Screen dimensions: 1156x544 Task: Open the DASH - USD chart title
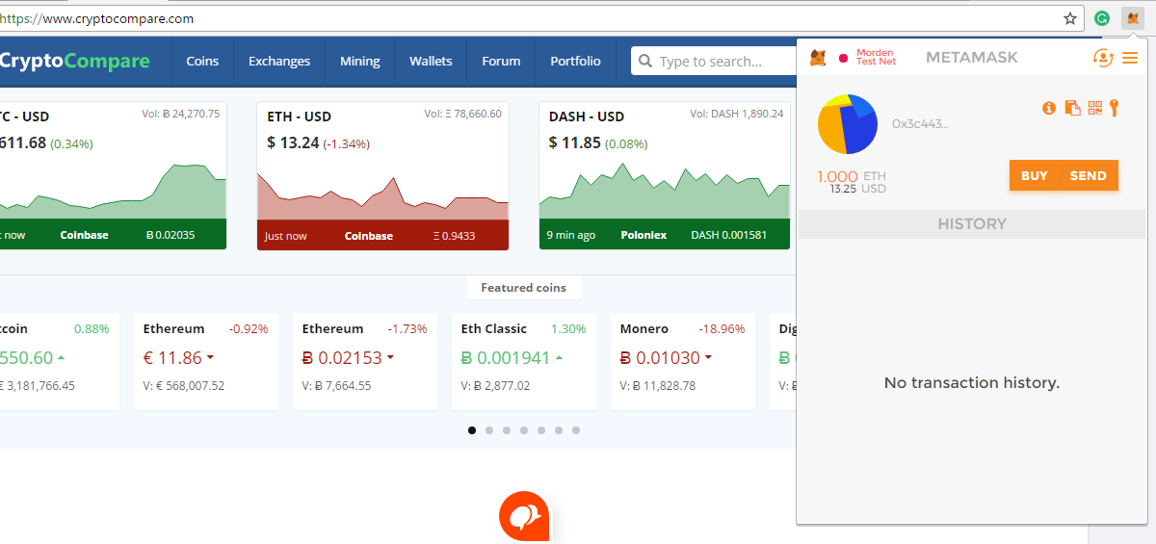click(587, 117)
